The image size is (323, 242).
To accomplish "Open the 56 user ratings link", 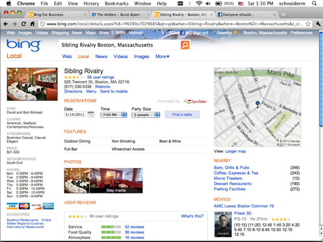I will (x=101, y=77).
